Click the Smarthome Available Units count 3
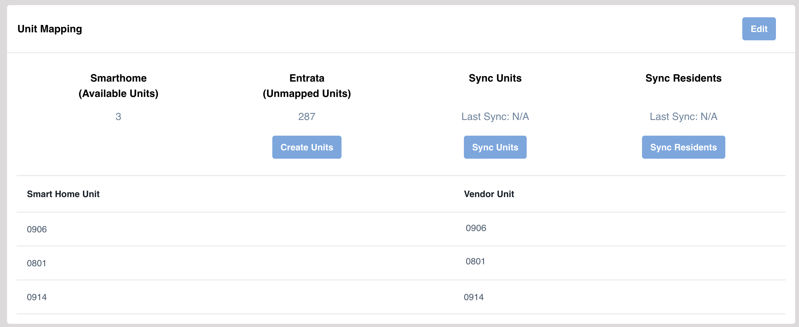This screenshot has height=327, width=799. click(118, 116)
